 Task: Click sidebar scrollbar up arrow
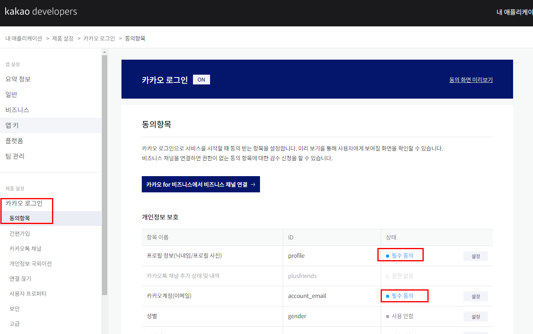point(104,52)
